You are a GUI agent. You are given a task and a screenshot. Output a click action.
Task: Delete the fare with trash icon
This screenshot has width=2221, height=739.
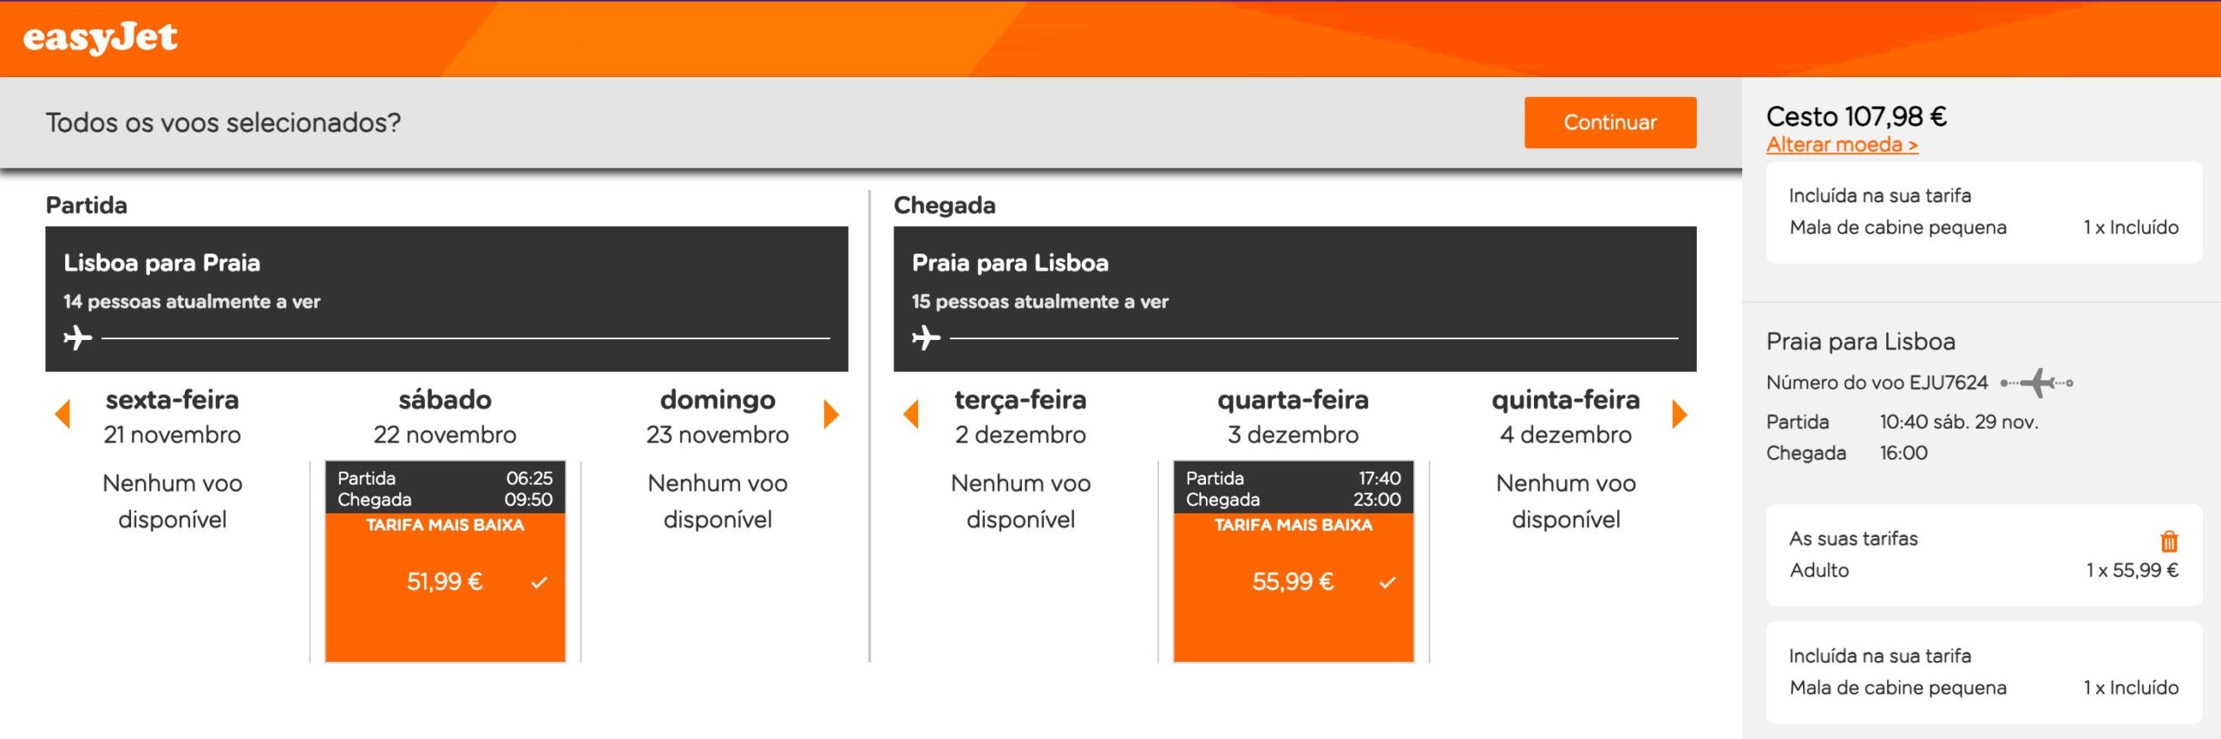(x=2169, y=541)
